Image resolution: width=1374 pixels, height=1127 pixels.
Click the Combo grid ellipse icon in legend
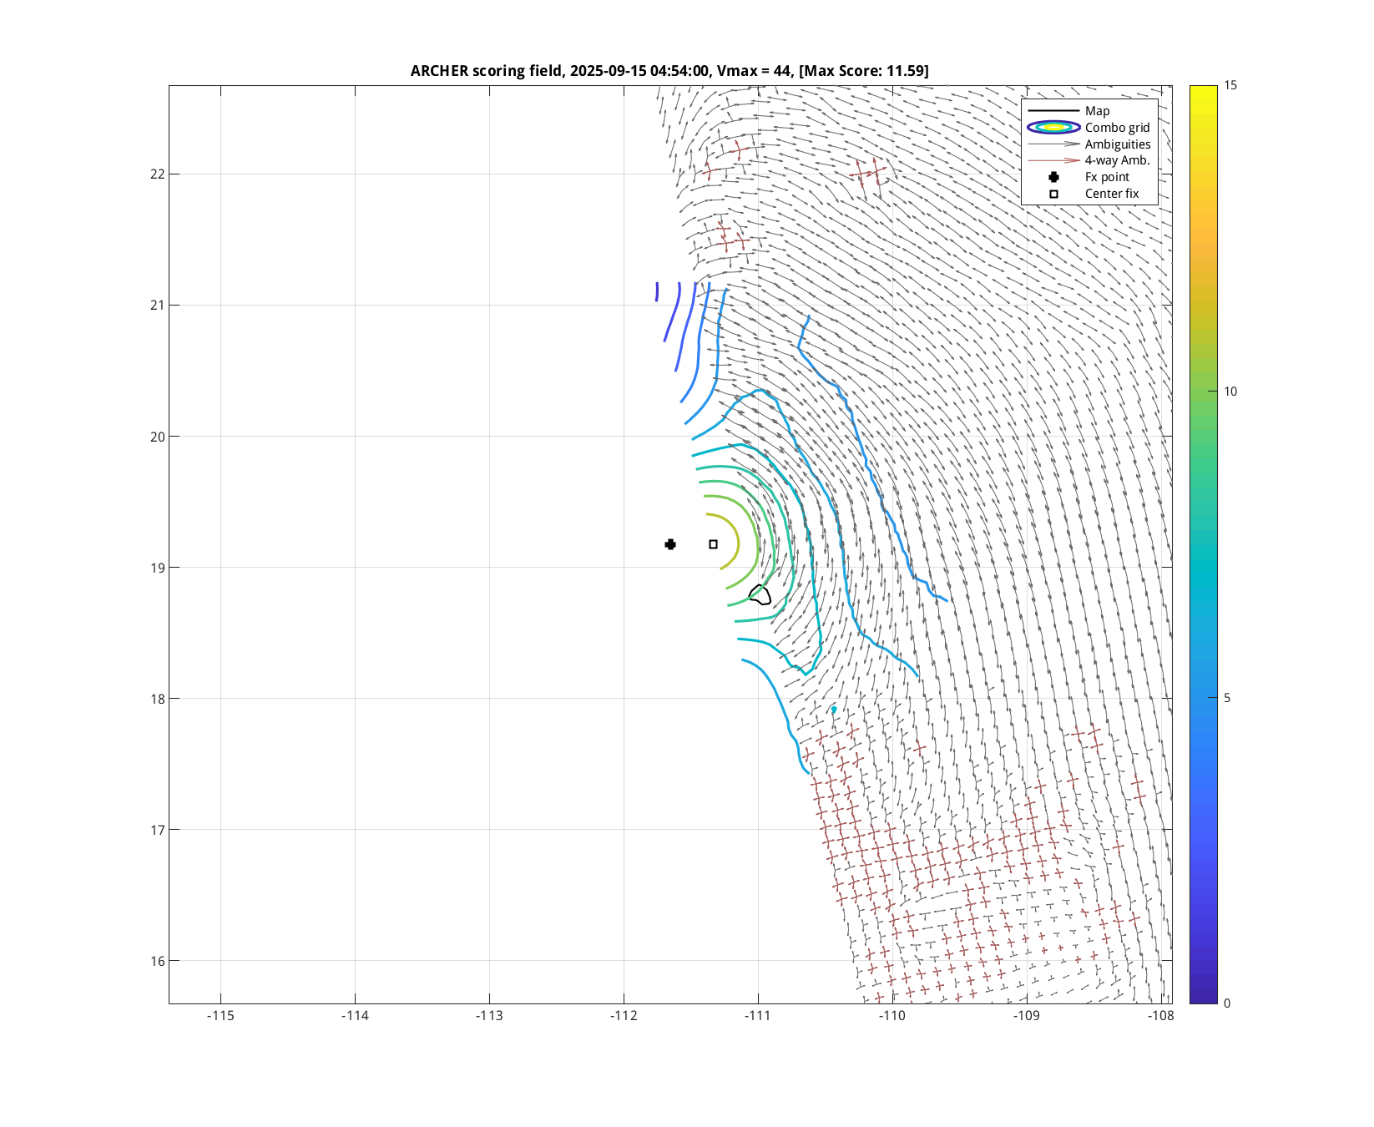1053,128
